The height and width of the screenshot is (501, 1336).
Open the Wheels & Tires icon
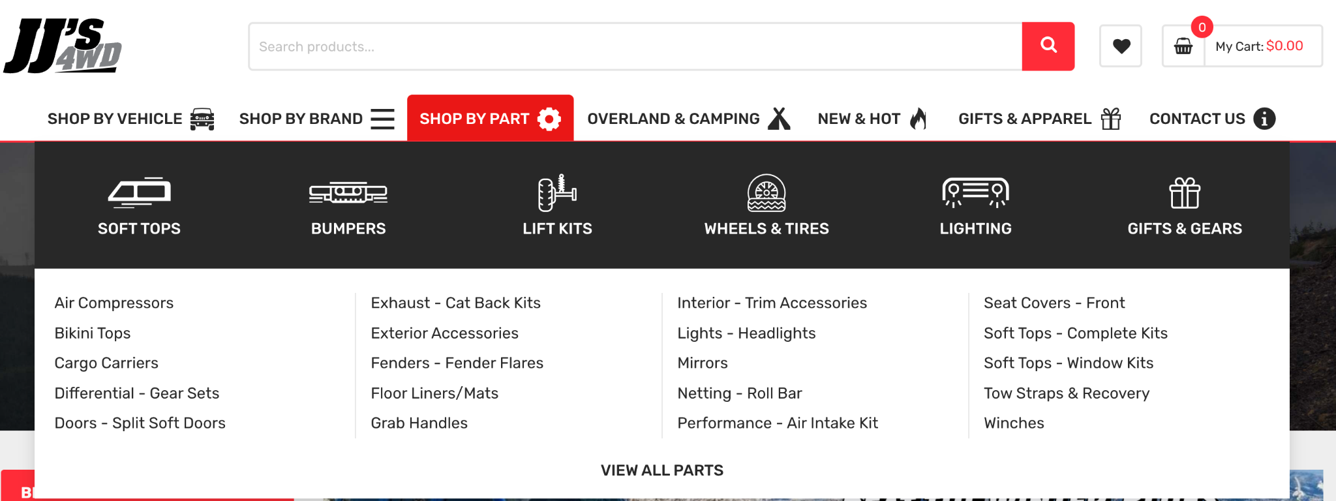pos(767,193)
